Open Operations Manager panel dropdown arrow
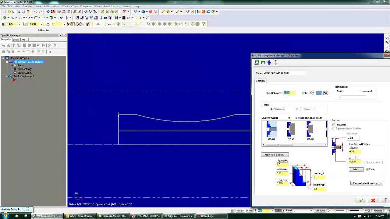 [60, 35]
